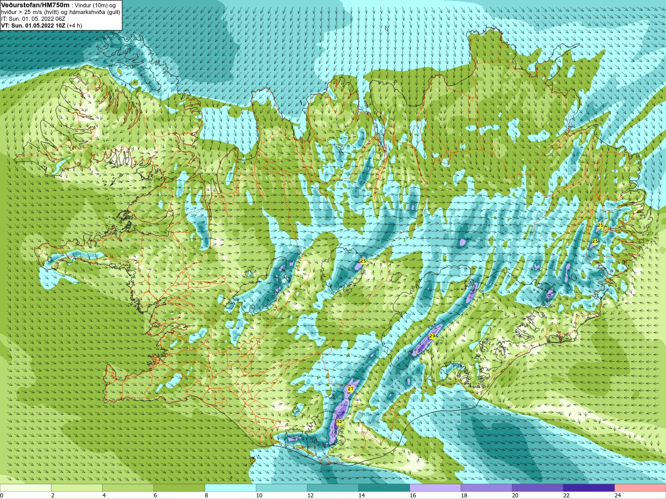Click the yellow "27" gust label
The height and width of the screenshot is (499, 666).
(x=351, y=389)
